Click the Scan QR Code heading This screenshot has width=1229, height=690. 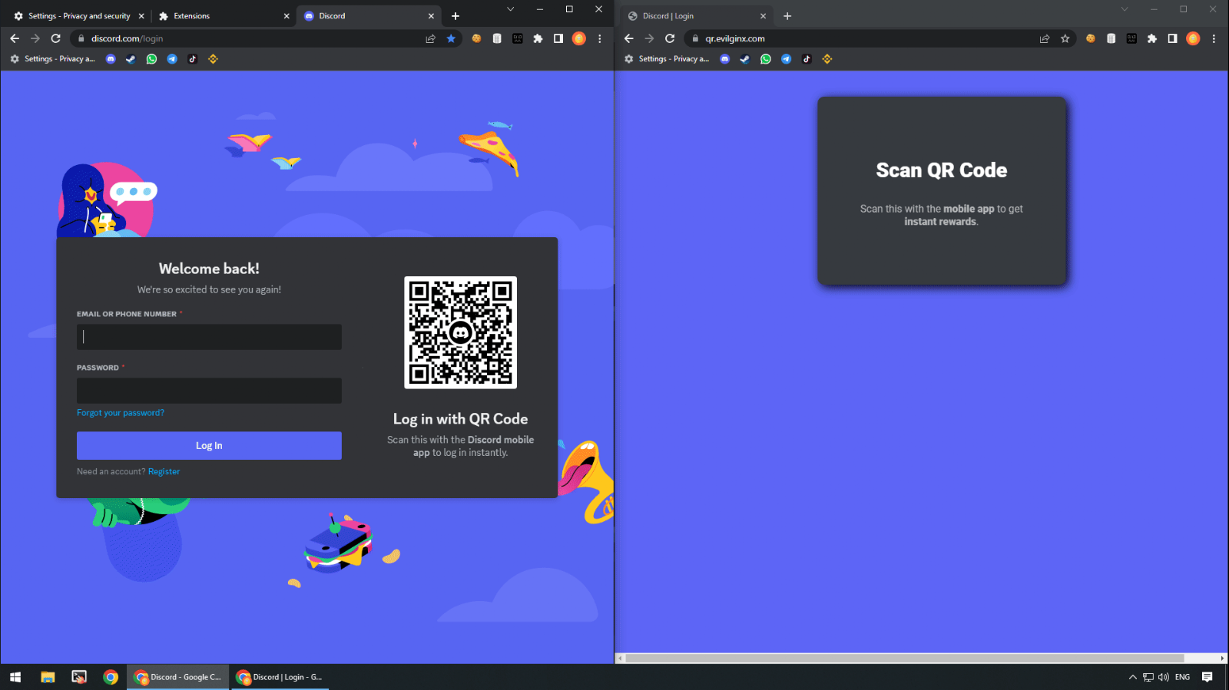click(x=942, y=170)
